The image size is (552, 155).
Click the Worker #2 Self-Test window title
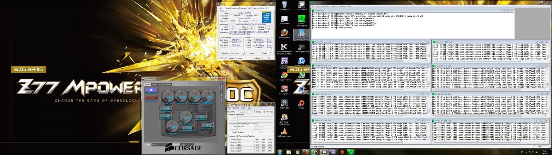[370, 42]
